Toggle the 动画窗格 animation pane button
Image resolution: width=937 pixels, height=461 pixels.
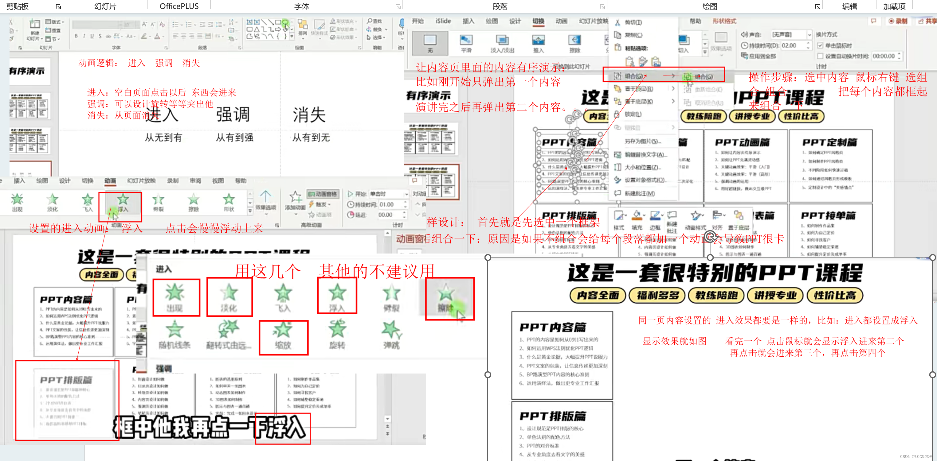tap(323, 194)
